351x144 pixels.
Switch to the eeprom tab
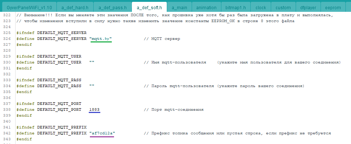[333, 7]
